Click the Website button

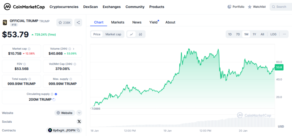(x=65, y=113)
